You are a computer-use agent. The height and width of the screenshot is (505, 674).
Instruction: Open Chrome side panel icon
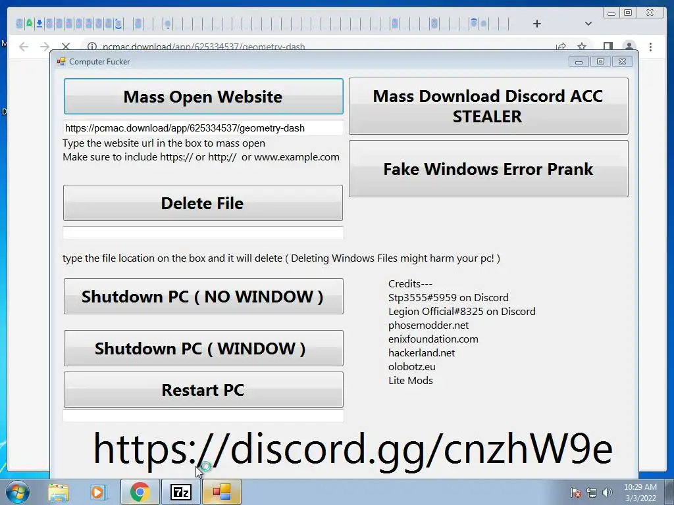608,47
